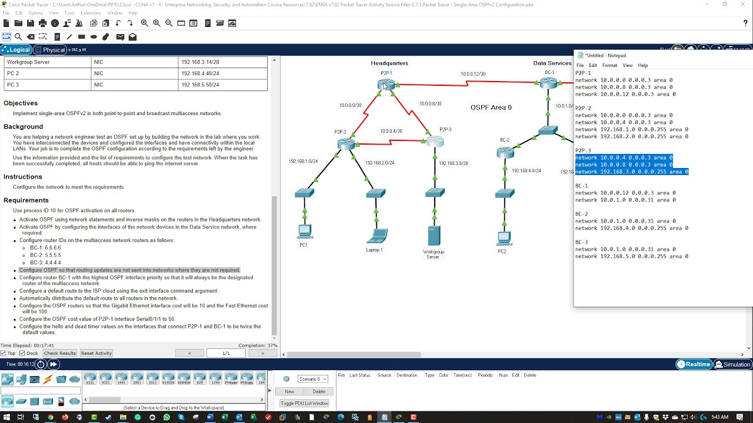Open Windows Start menu
This screenshot has height=423, width=753.
click(x=5, y=417)
